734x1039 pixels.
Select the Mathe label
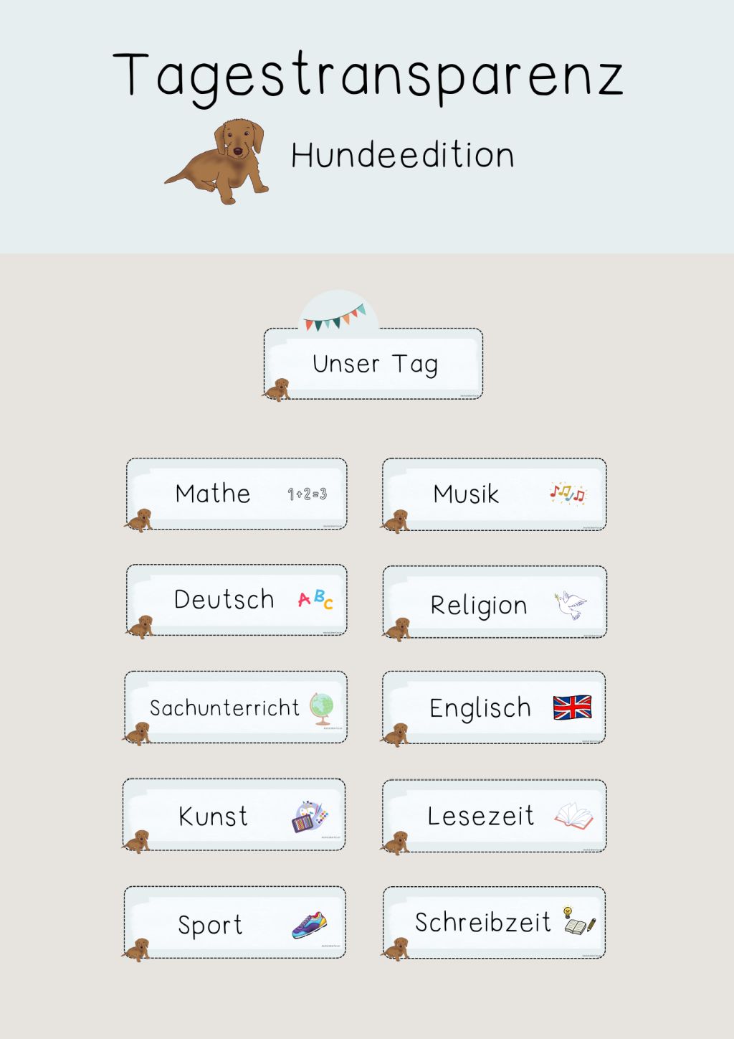tap(213, 494)
